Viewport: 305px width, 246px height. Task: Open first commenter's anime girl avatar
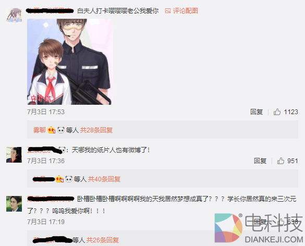coord(14,15)
